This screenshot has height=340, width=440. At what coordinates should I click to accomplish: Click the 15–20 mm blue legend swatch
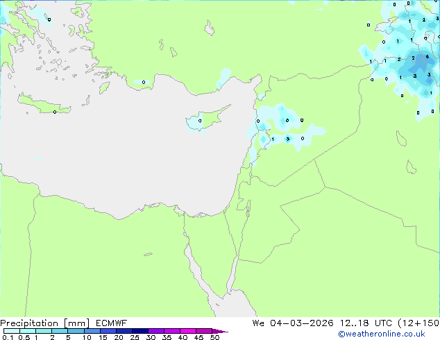tap(108, 331)
